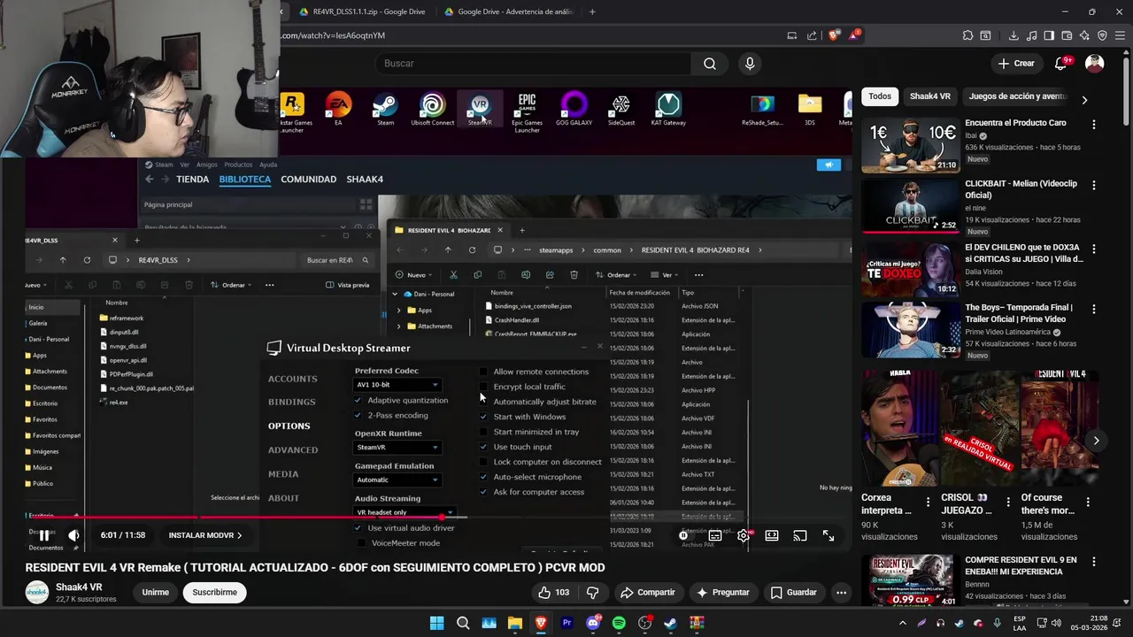Click the 'Suscribirme' button
This screenshot has width=1133, height=637.
pos(215,593)
